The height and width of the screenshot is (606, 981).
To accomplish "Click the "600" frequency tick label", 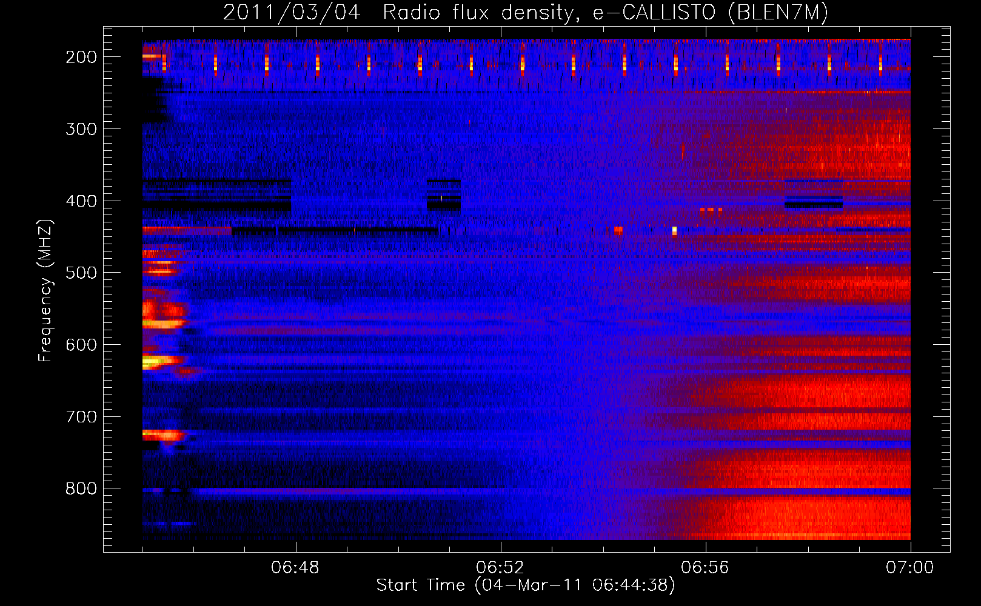I will [x=81, y=345].
